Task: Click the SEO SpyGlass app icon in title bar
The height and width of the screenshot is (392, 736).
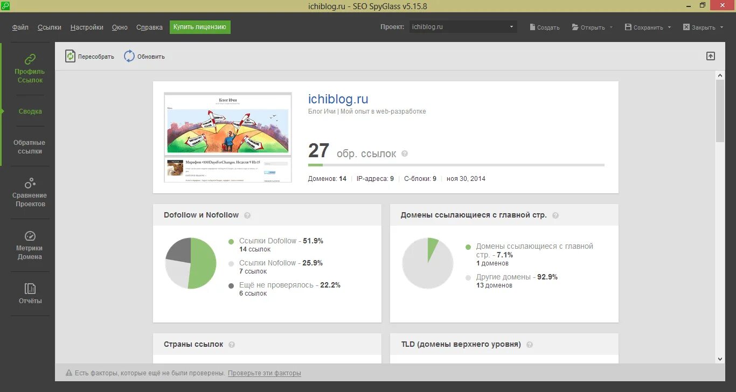Action: click(x=5, y=6)
